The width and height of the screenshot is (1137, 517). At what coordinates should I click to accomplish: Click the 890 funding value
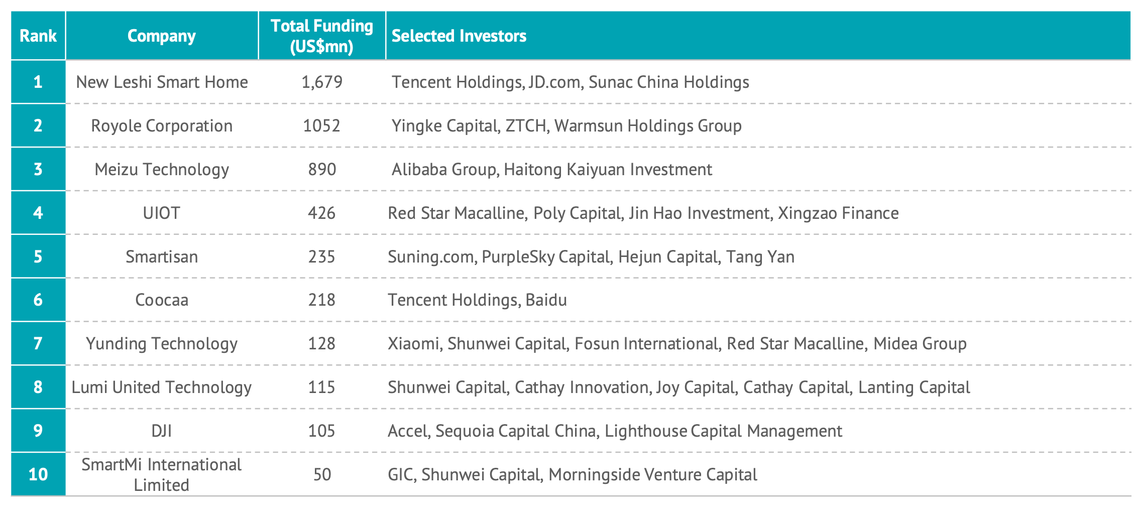pyautogui.click(x=322, y=169)
